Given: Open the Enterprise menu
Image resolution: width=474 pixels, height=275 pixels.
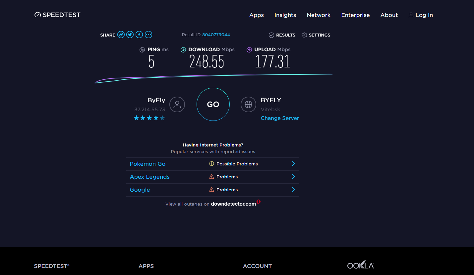Looking at the screenshot, I should (355, 15).
